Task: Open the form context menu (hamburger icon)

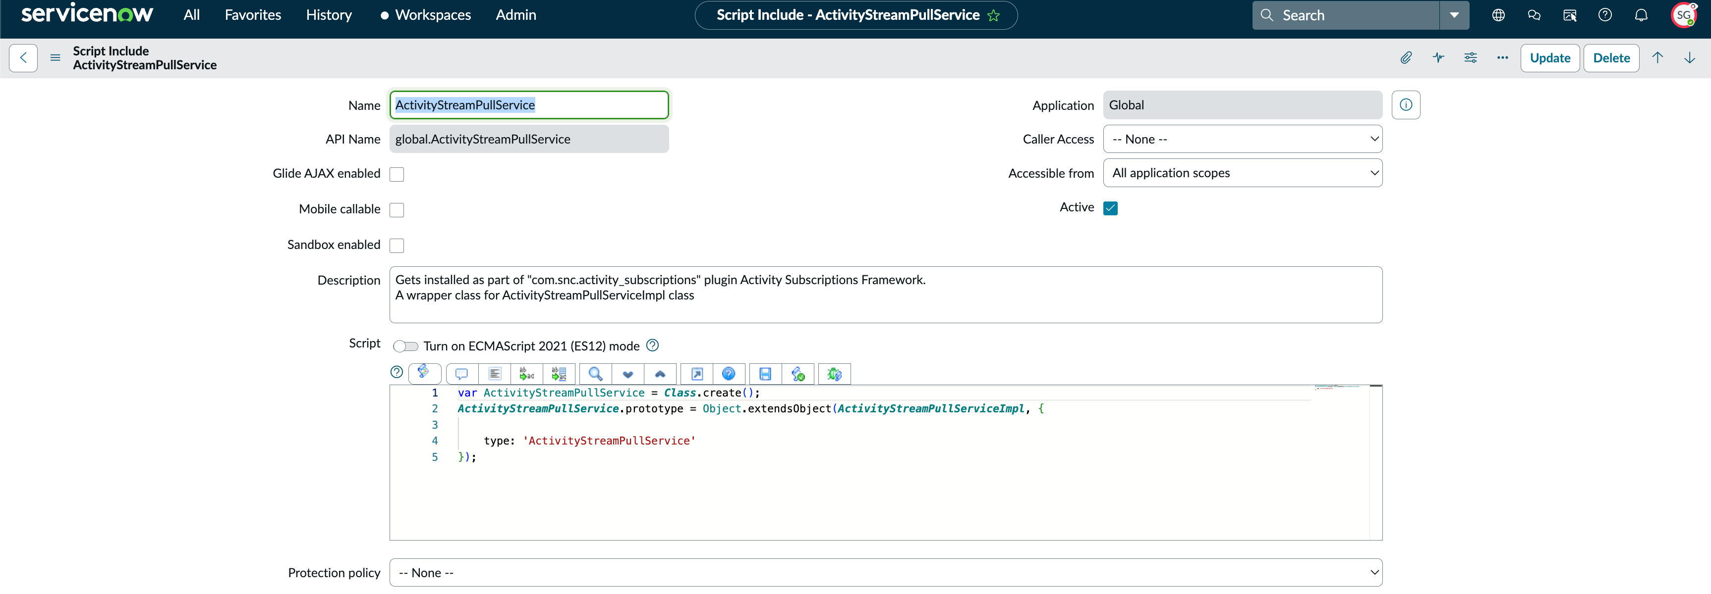Action: [55, 58]
